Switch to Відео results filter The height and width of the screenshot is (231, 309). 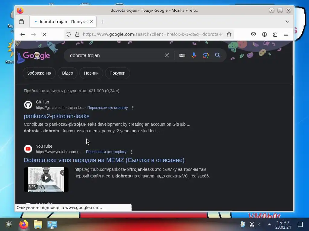(68, 73)
